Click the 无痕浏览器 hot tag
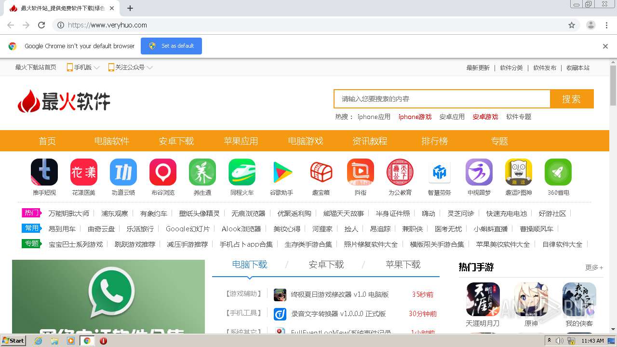Screen dimensions: 617x347 [248, 214]
